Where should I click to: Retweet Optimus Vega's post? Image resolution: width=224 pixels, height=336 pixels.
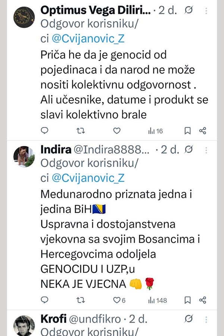81,131
